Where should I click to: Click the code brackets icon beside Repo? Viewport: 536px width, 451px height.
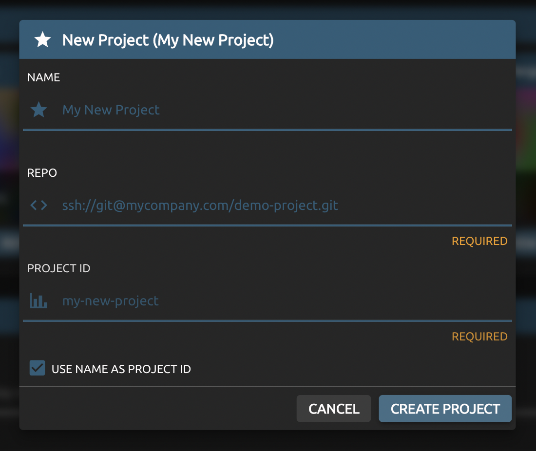(39, 206)
